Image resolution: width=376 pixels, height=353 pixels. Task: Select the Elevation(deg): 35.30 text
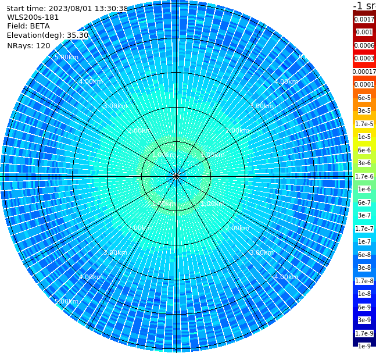(x=48, y=35)
